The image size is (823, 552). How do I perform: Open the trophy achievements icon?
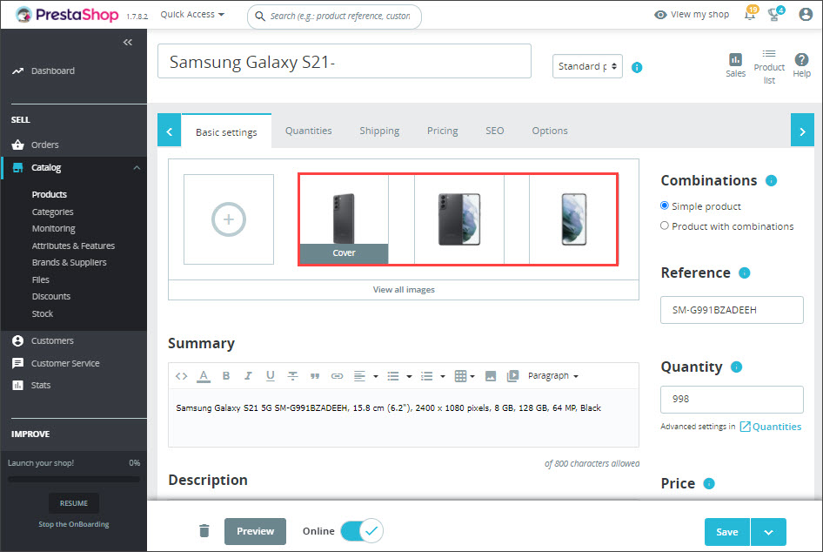pyautogui.click(x=774, y=14)
